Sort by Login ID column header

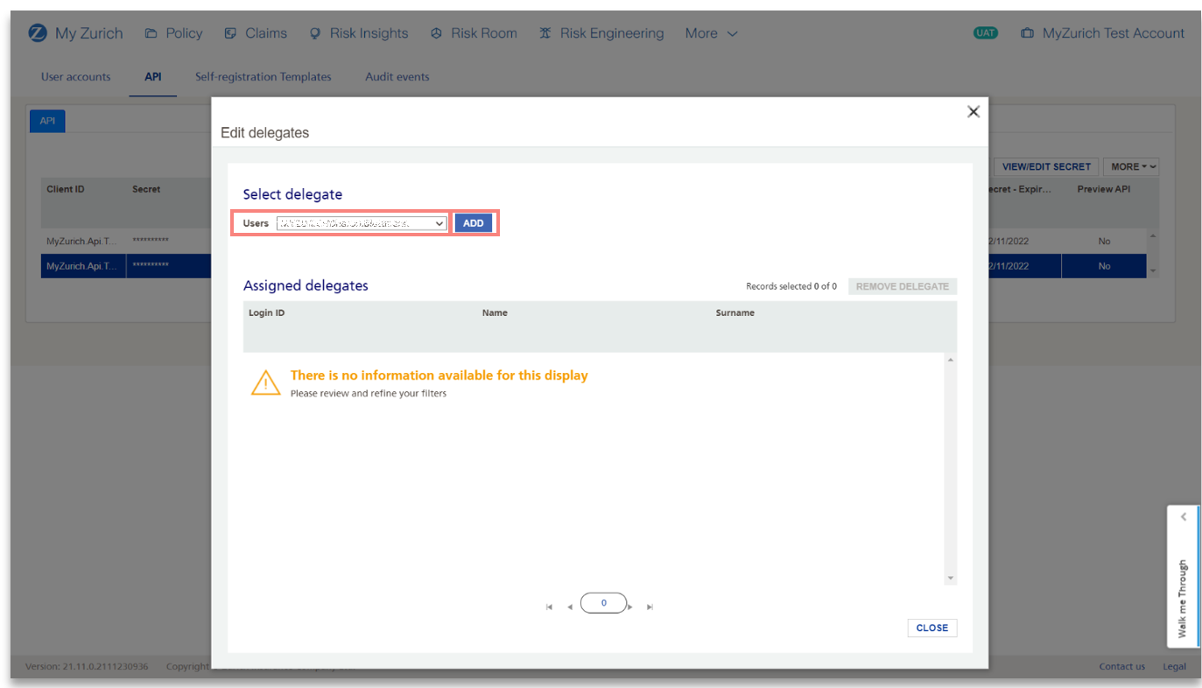(x=267, y=312)
